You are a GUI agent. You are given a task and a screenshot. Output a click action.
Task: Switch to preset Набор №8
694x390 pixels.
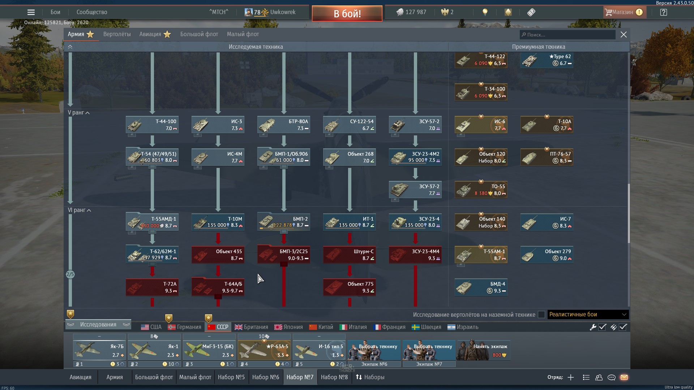334,377
